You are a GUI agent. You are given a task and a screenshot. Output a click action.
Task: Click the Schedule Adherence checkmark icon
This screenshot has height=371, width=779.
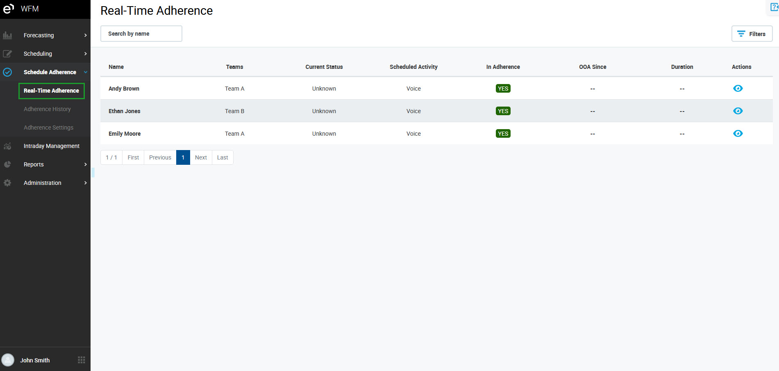(7, 72)
